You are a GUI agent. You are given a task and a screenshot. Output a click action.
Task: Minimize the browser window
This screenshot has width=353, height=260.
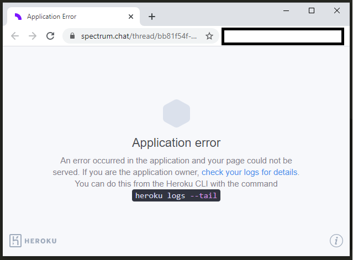(x=286, y=10)
